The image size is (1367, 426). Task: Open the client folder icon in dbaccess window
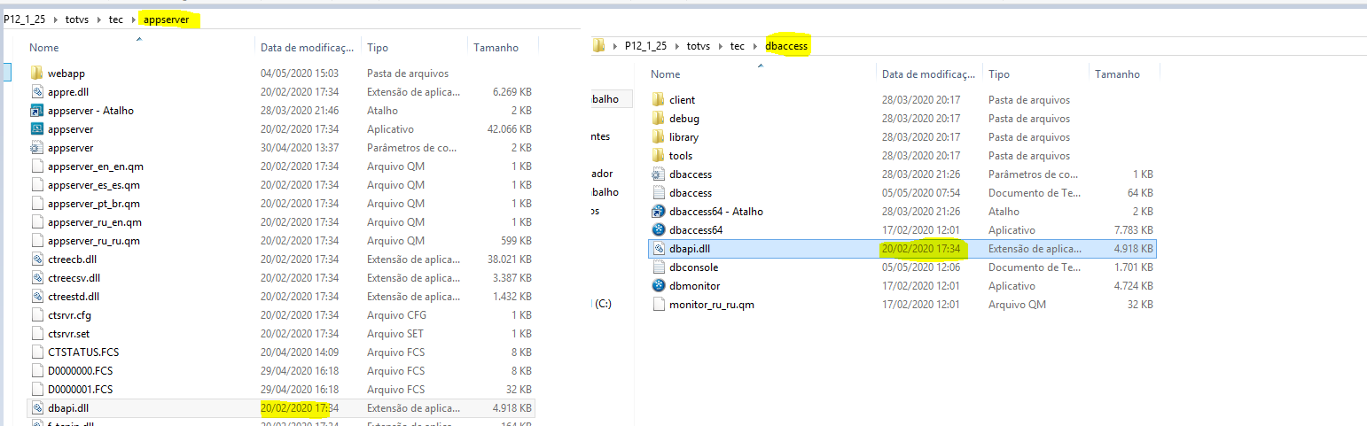click(659, 100)
